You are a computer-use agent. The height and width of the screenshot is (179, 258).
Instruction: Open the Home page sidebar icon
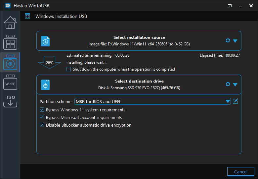(10, 22)
